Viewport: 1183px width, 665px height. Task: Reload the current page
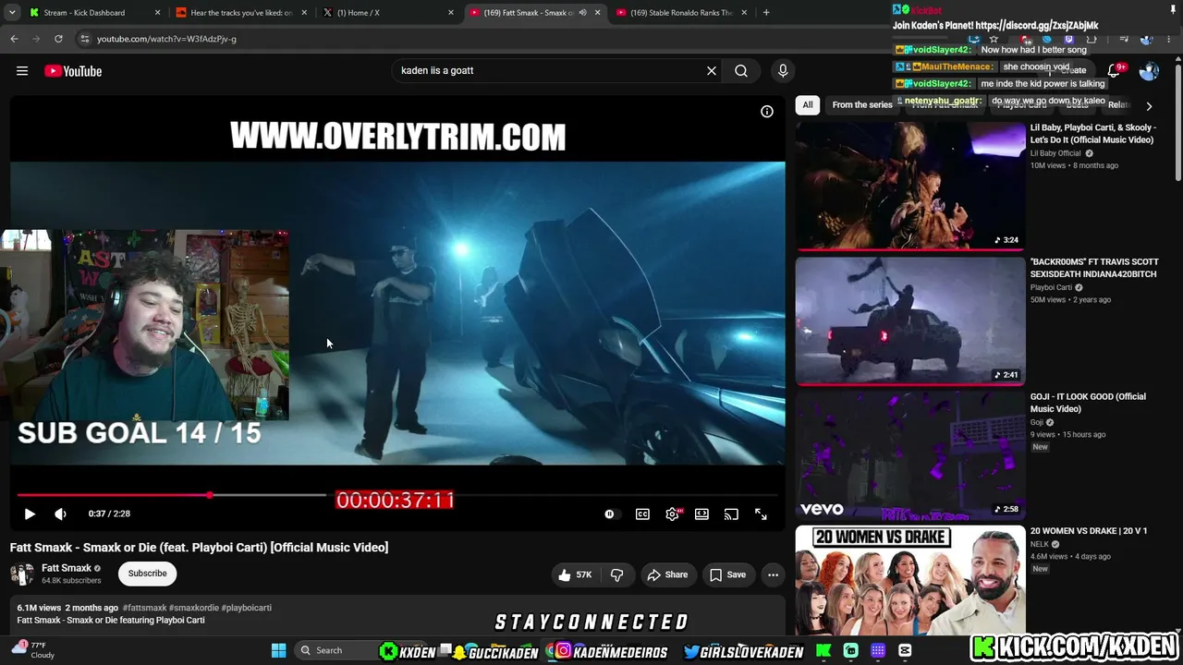[x=58, y=39]
